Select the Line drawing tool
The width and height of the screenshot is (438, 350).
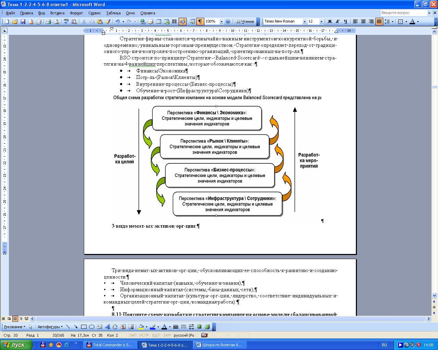click(68, 327)
